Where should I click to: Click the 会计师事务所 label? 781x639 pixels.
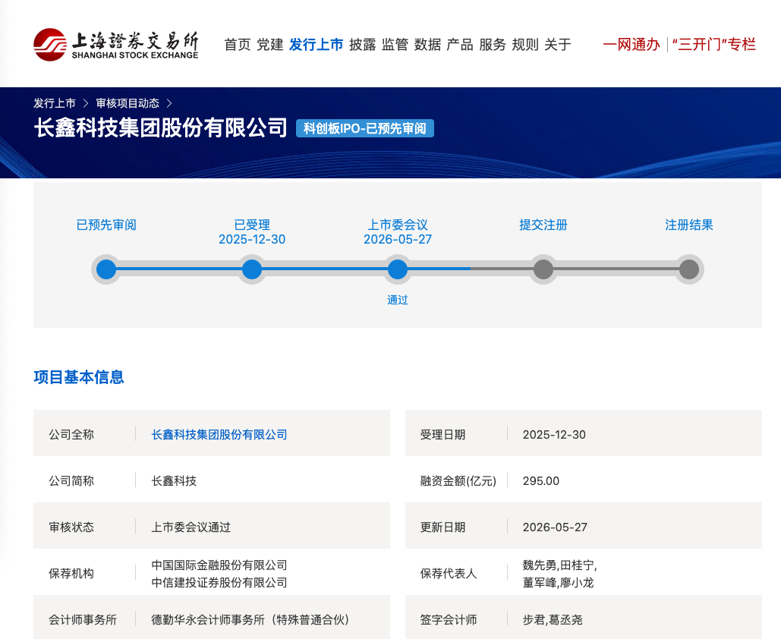tap(83, 620)
